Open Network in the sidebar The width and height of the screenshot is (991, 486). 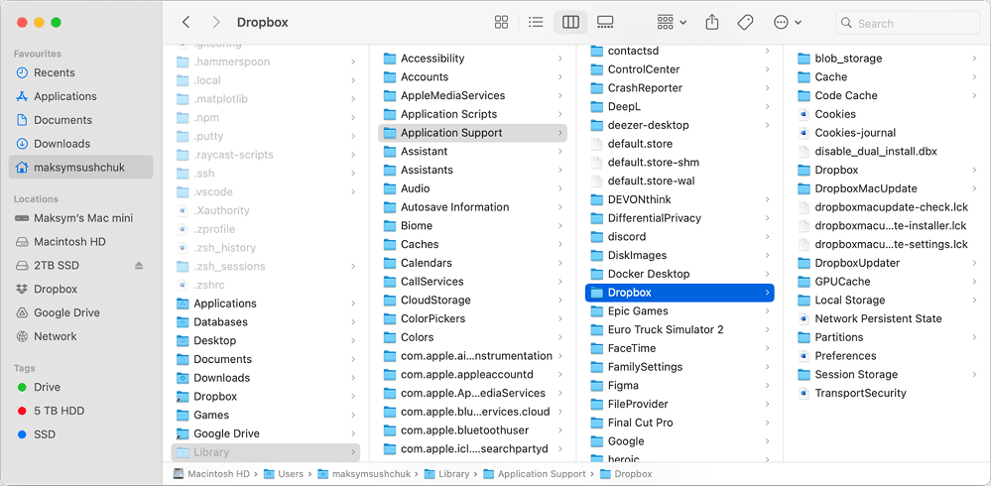pos(80,336)
